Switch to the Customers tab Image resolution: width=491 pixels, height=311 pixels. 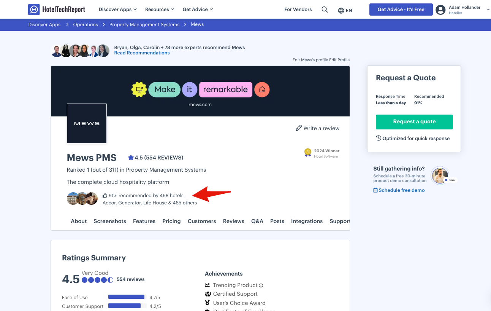202,221
